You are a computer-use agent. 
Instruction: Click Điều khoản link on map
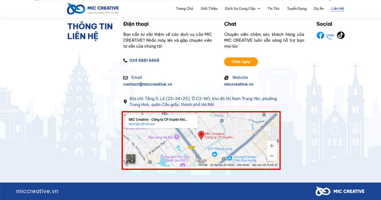(243, 165)
